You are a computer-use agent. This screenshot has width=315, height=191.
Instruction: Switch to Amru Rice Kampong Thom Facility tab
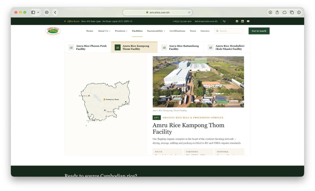[134, 47]
